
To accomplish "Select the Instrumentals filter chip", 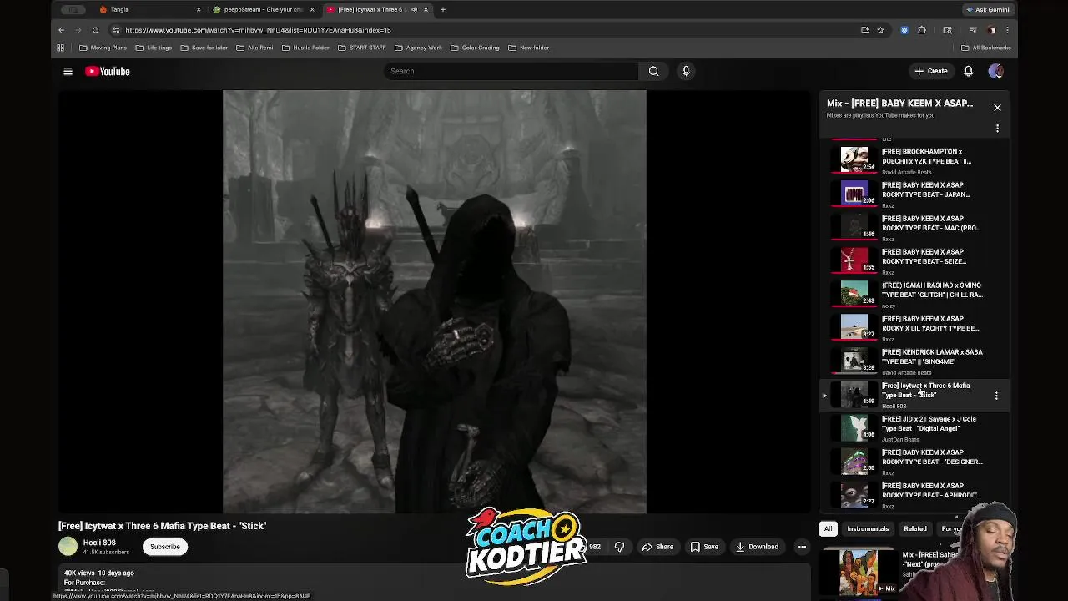I will pos(868,528).
